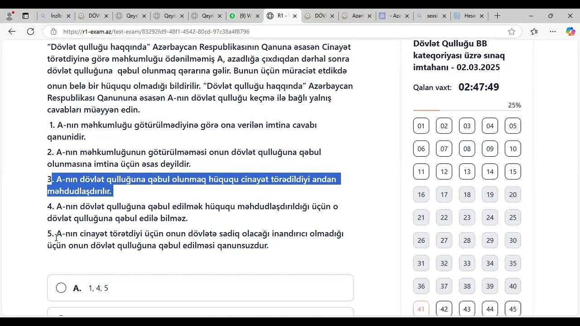Close the İnzib tab
Screen dimensions: 580x326
tap(68, 16)
